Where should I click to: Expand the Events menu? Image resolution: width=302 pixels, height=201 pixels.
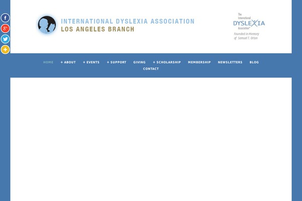[x=91, y=62]
